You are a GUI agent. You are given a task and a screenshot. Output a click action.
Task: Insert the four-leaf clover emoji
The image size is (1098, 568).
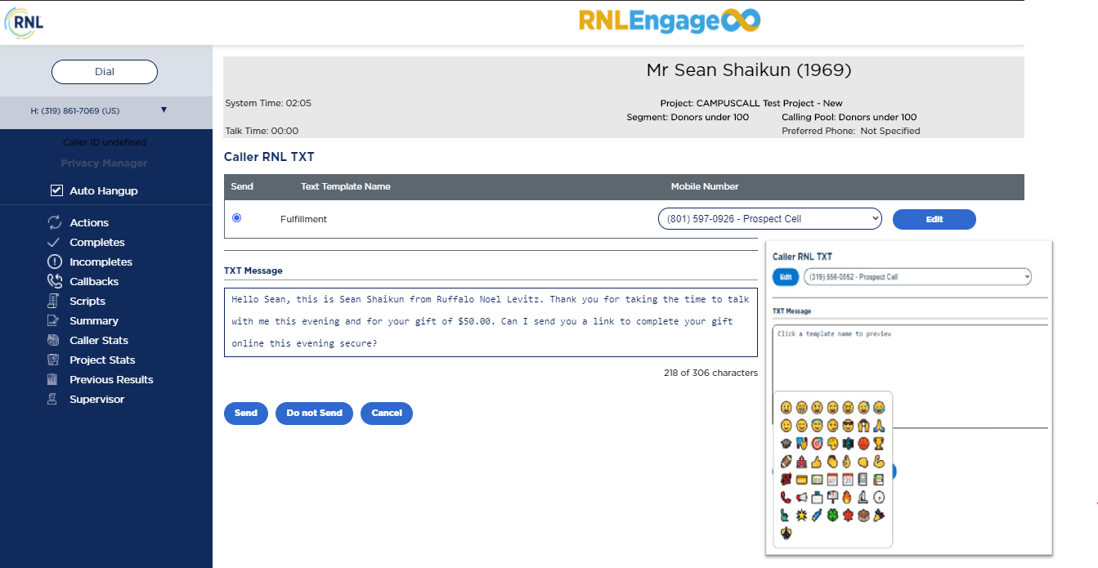pos(832,515)
